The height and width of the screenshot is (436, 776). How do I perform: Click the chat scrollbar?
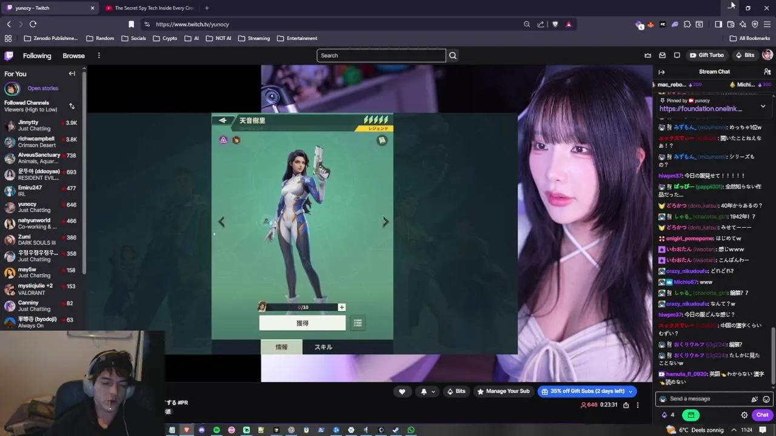[x=773, y=357]
